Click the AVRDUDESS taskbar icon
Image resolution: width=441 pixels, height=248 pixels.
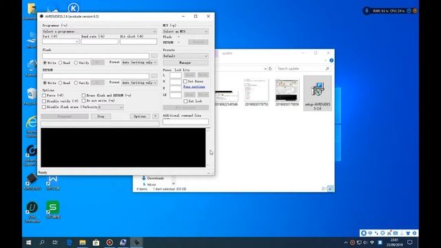click(136, 242)
